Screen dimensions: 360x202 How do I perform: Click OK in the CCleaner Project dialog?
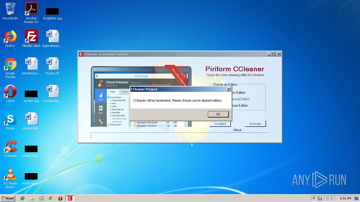click(218, 114)
